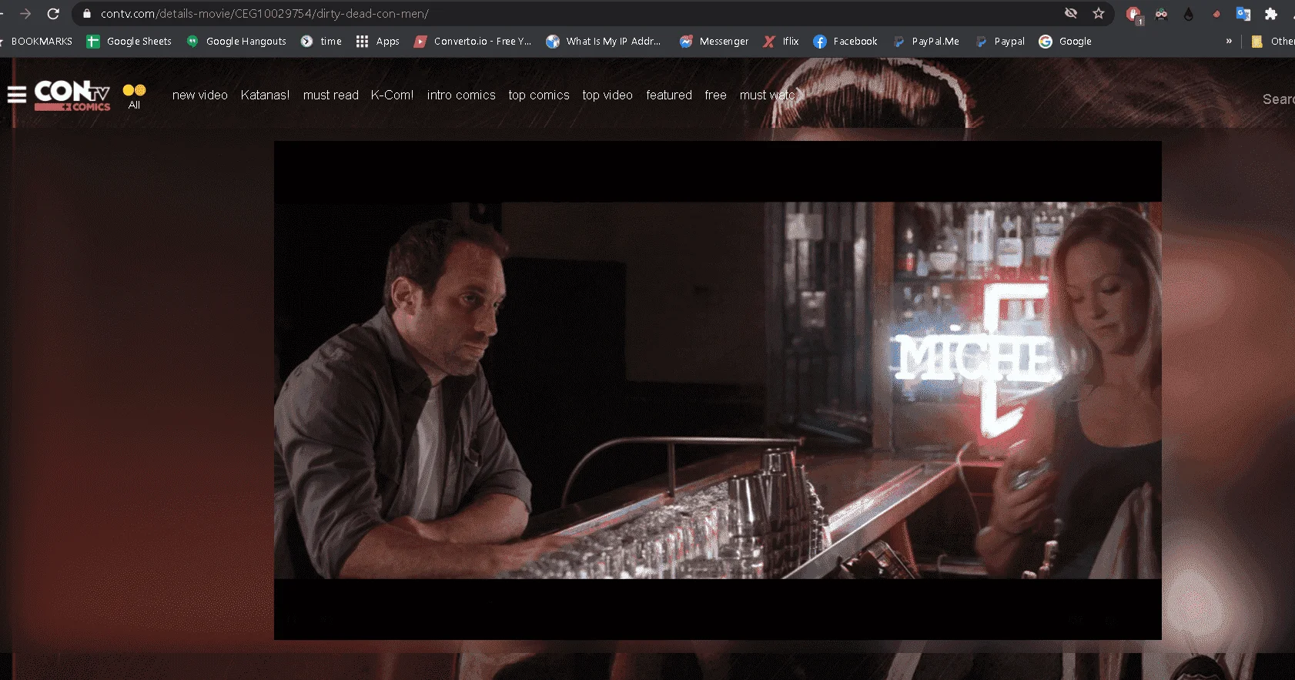This screenshot has height=680, width=1295.
Task: Open the Paypal bookmark
Action: pyautogui.click(x=1000, y=42)
